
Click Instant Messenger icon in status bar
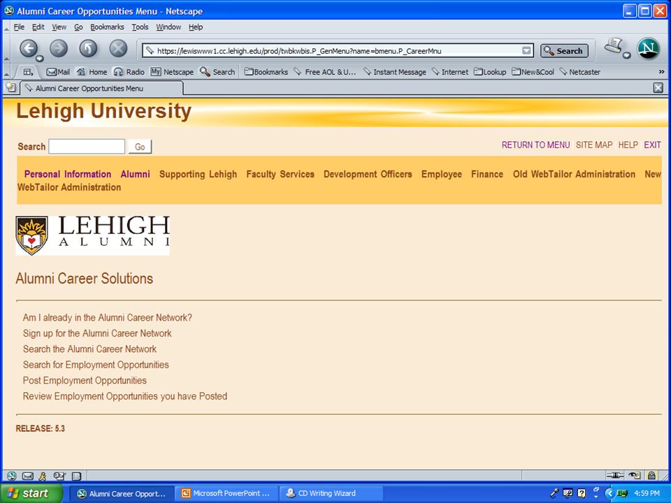[x=43, y=476]
